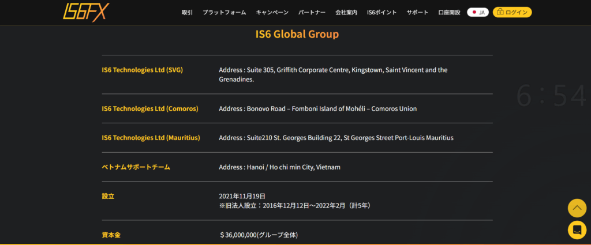Click the $36,000,000 capital value
The height and width of the screenshot is (245, 591).
(x=259, y=235)
